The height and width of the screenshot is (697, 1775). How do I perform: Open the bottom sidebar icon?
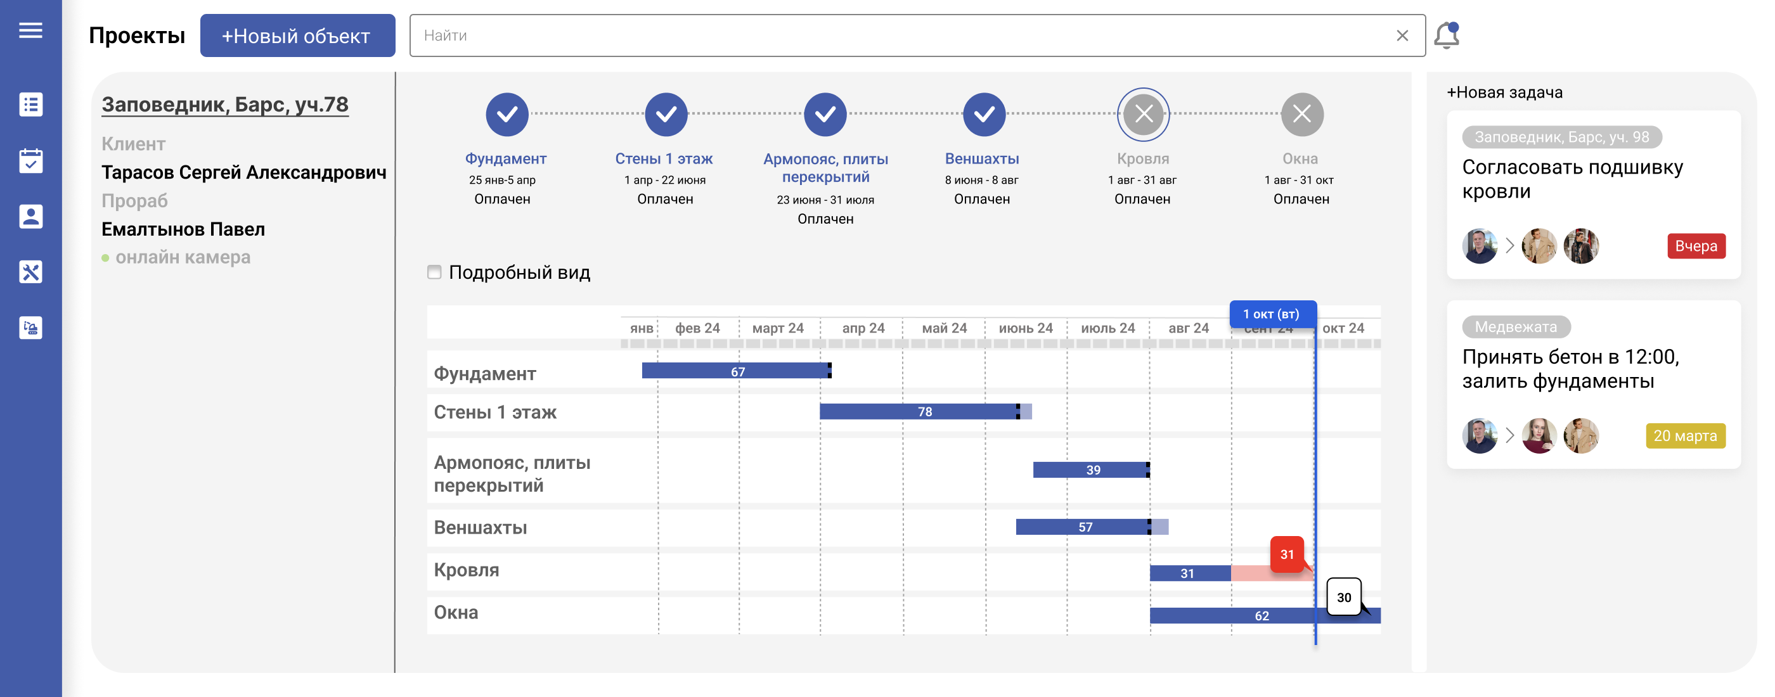(30, 328)
